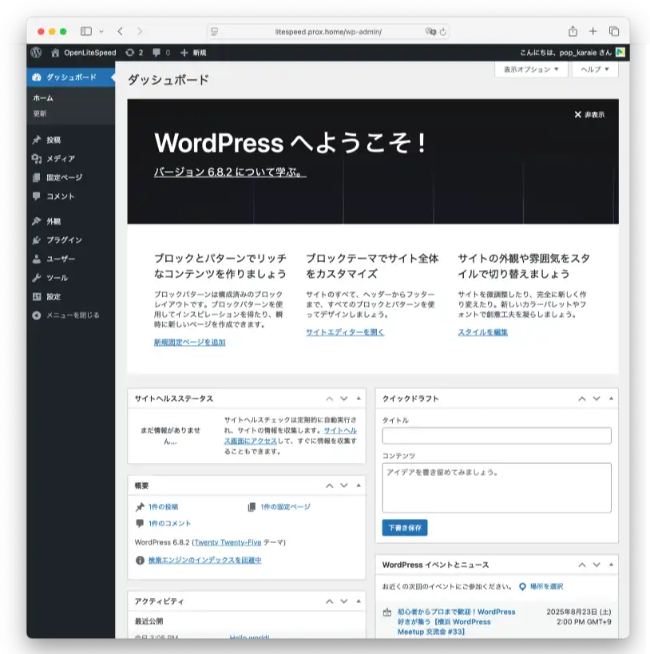Open 外観 appearance in sidebar
Viewport: 650px width, 654px height.
(53, 221)
